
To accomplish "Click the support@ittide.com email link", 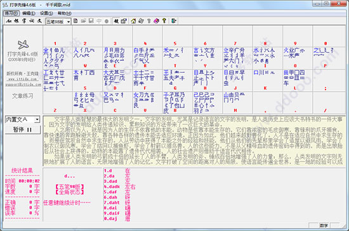I will 23,85.
